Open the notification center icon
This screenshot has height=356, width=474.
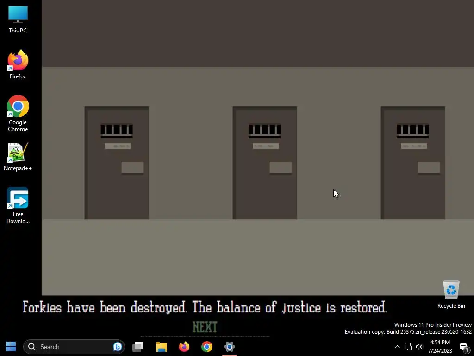[x=464, y=347]
